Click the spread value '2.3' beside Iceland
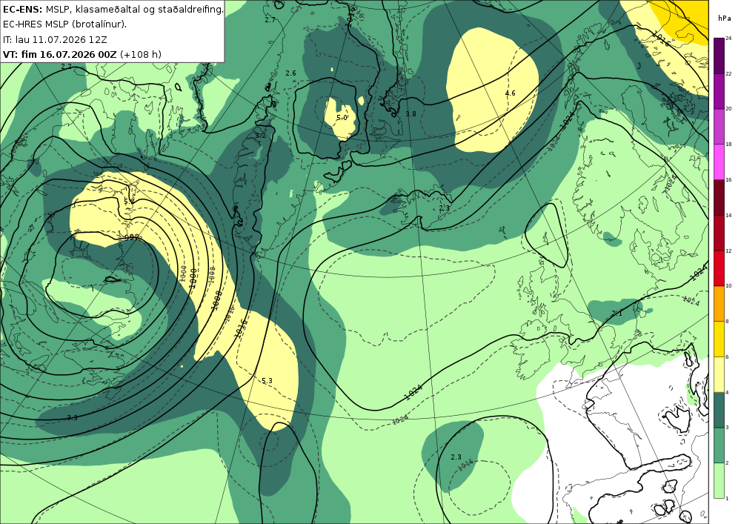This screenshot has height=524, width=741. (x=444, y=208)
